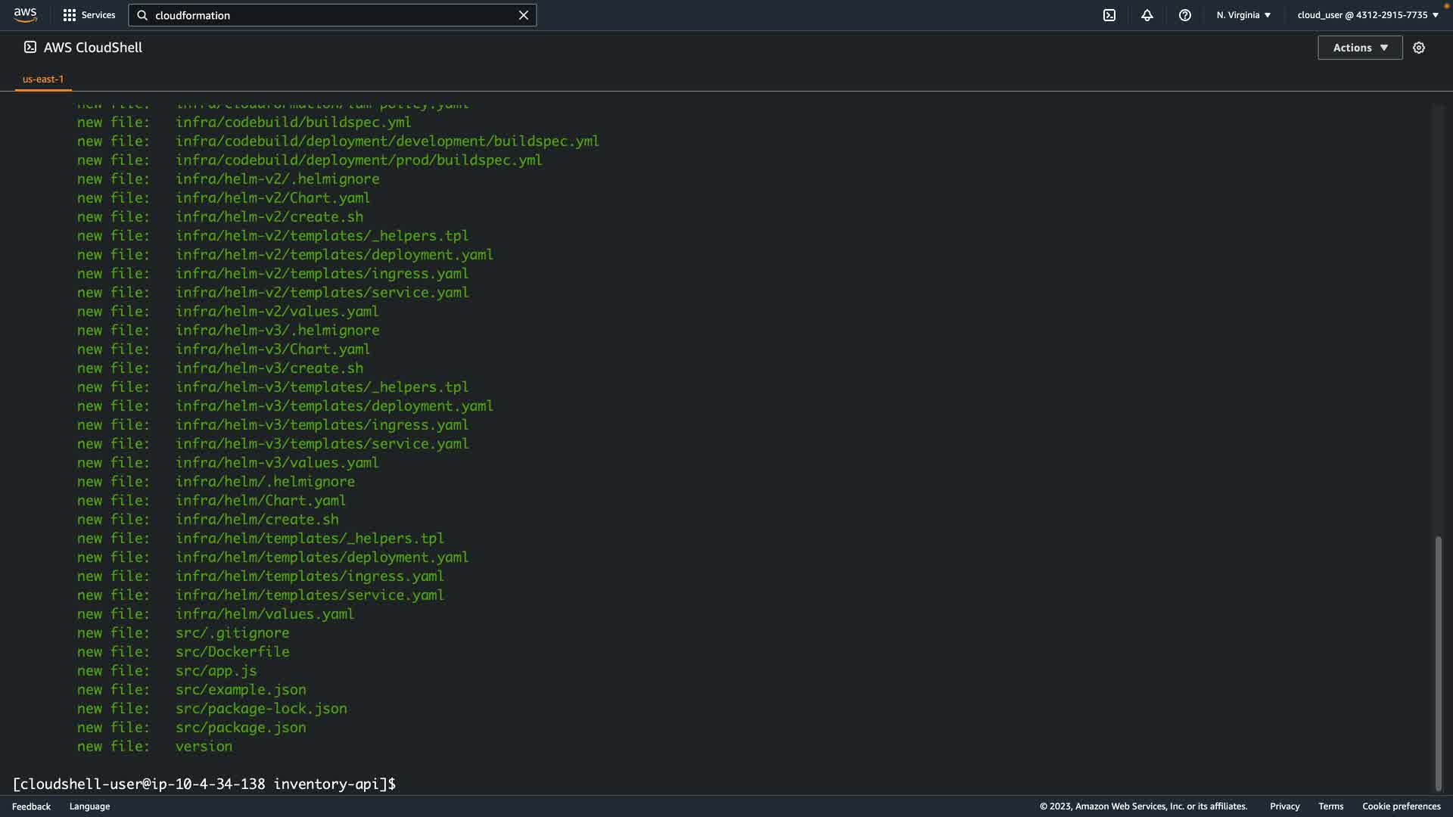Expand the cloud_user account dropdown

pyautogui.click(x=1367, y=15)
